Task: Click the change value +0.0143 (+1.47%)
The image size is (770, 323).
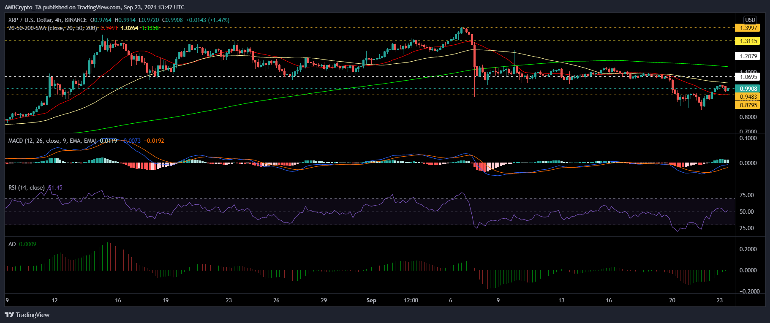Action: [x=208, y=20]
